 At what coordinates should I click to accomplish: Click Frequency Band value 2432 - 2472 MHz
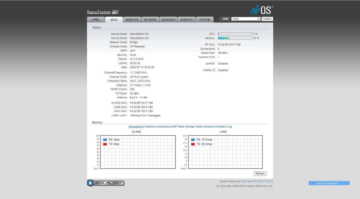[140, 81]
